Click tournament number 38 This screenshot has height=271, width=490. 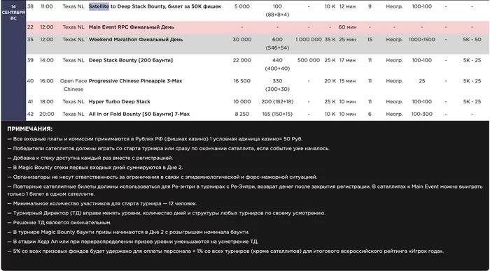coord(30,6)
